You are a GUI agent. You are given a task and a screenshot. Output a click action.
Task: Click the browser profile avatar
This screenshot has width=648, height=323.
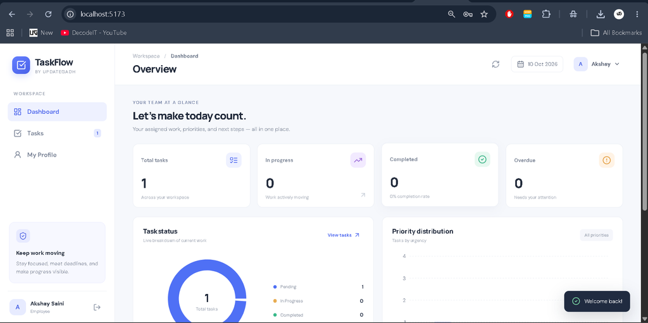click(x=619, y=14)
